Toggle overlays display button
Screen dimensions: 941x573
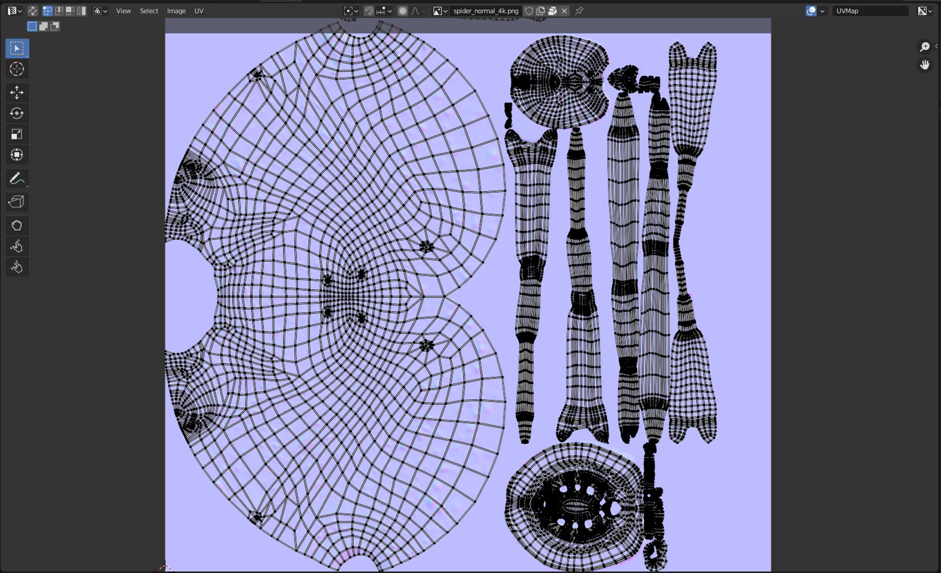811,11
